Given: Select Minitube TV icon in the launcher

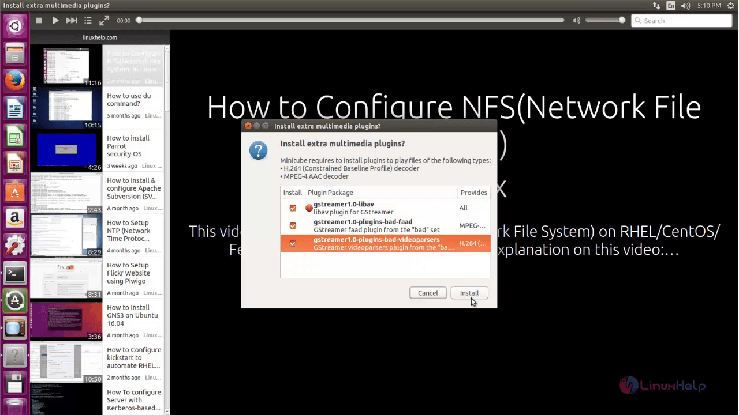Looking at the screenshot, I should tap(15, 329).
